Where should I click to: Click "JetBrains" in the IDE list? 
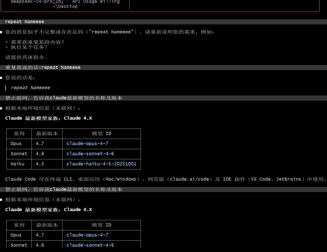(289, 179)
